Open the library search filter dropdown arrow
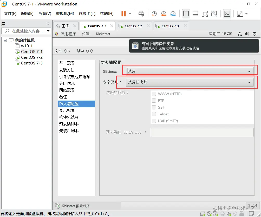The width and height of the screenshot is (261, 217). pyautogui.click(x=48, y=31)
